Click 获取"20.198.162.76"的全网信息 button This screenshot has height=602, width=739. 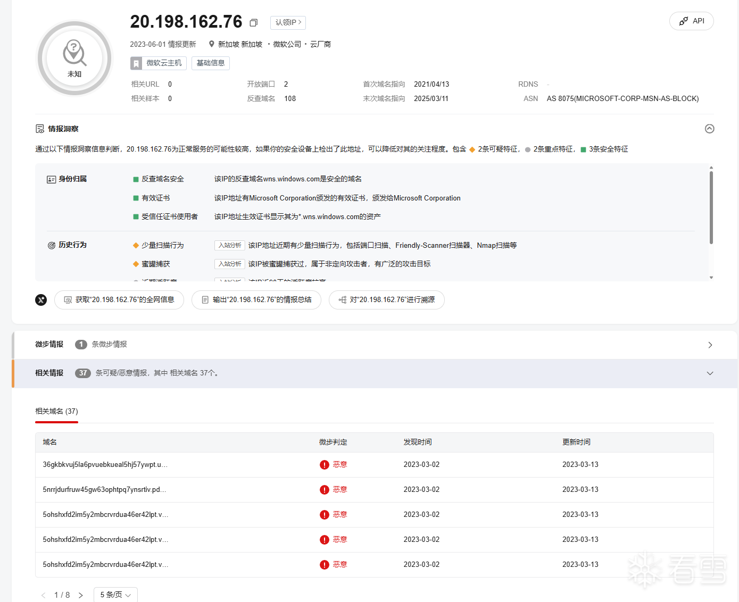tap(119, 300)
